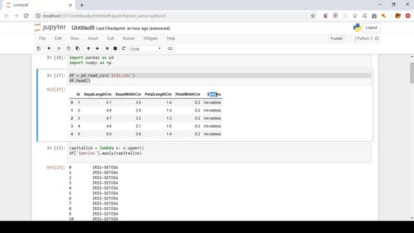Click the Last Checkpoint autosaved text
Screen dimensions: 414x233
[133, 28]
